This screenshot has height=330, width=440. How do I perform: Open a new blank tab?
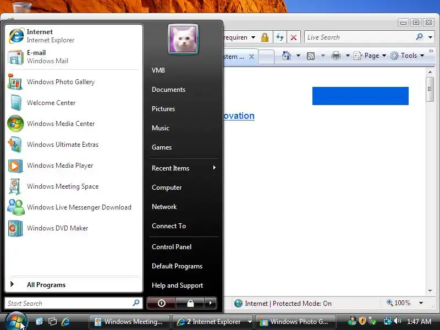pos(266,57)
